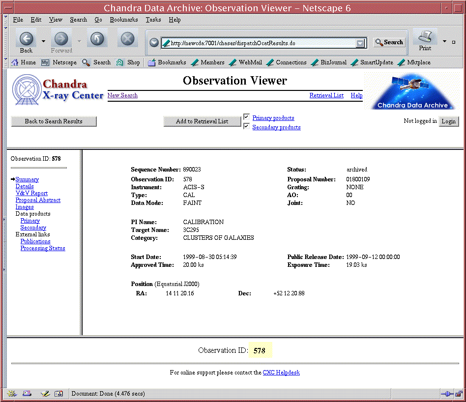Click the Back navigation arrow icon

click(x=27, y=39)
